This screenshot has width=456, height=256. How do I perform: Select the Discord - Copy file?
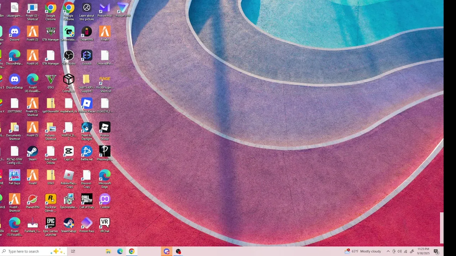pyautogui.click(x=87, y=179)
